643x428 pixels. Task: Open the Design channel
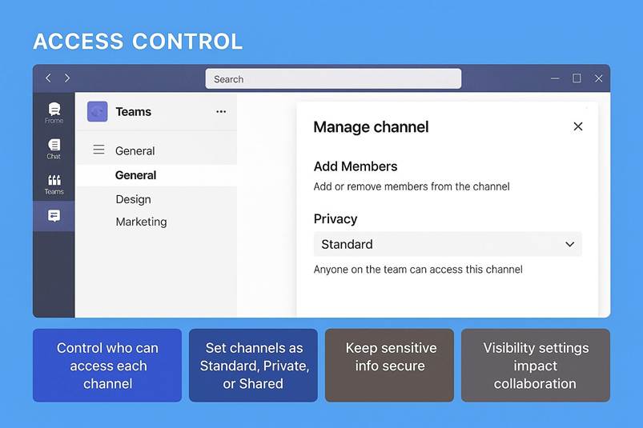[133, 199]
